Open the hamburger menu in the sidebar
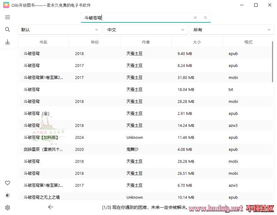Viewport: 277px width, 215px height. (x=7, y=17)
